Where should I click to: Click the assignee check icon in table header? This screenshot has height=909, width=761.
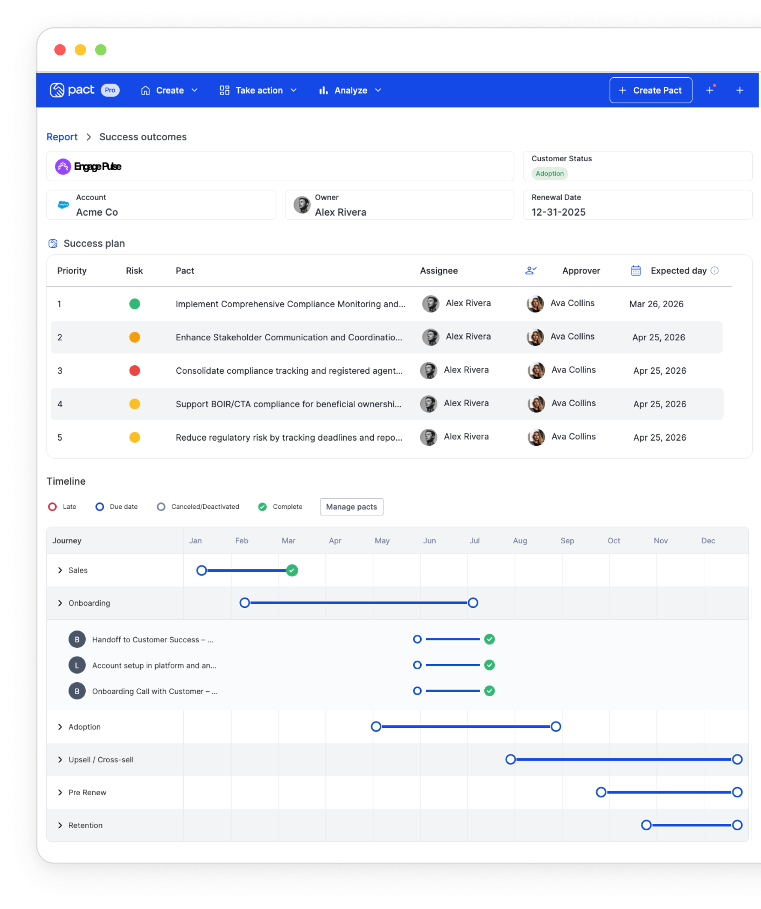531,271
